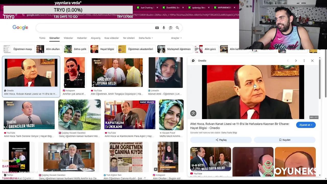
Task: Open Google Lens camera search icon
Action: coord(171,28)
